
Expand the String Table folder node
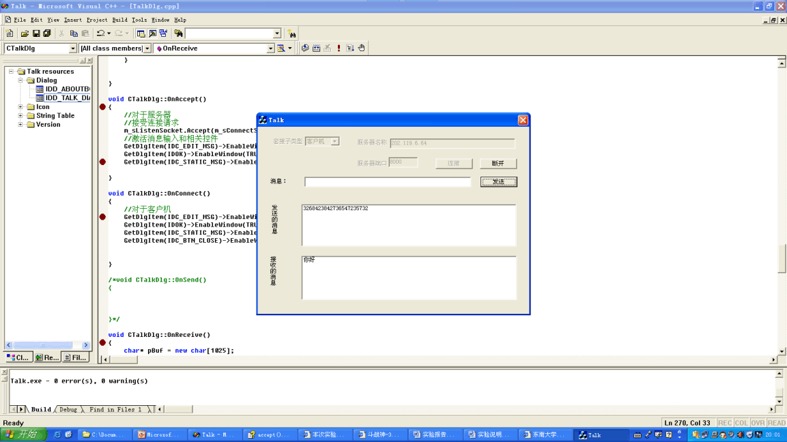[x=20, y=116]
